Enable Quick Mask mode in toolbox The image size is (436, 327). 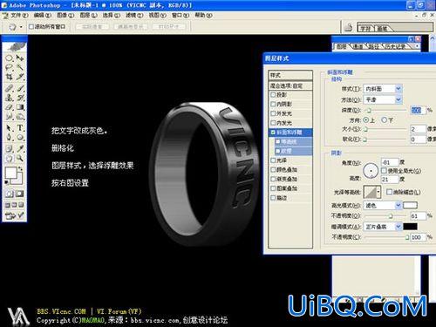point(19,194)
